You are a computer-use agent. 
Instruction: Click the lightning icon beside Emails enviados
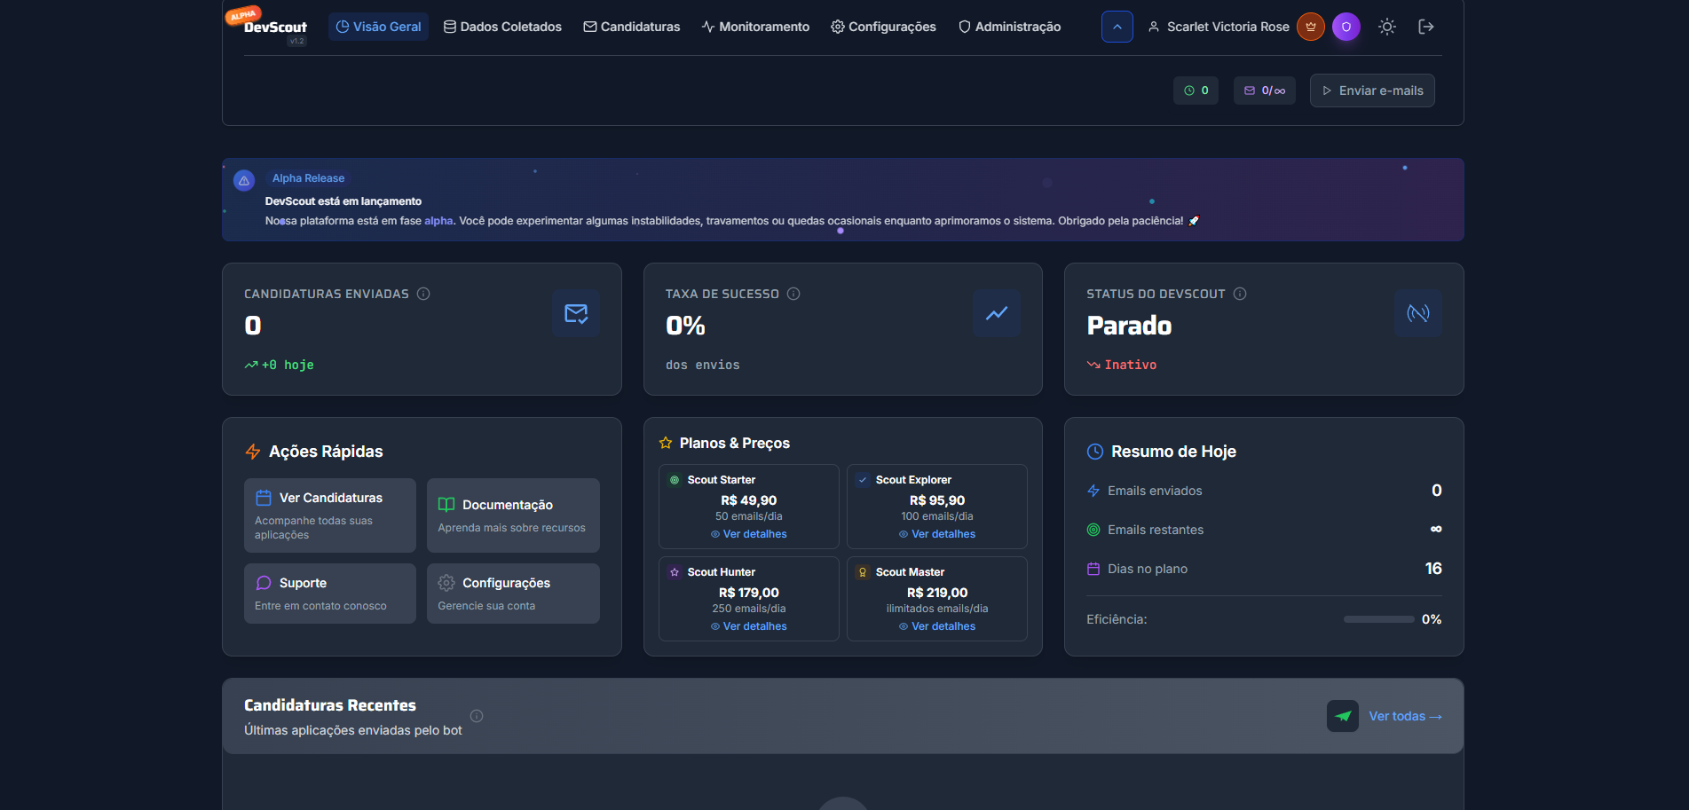click(1093, 491)
